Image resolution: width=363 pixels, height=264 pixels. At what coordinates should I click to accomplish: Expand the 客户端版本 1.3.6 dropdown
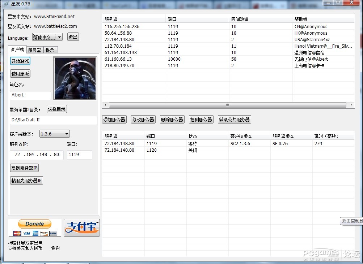click(x=55, y=134)
